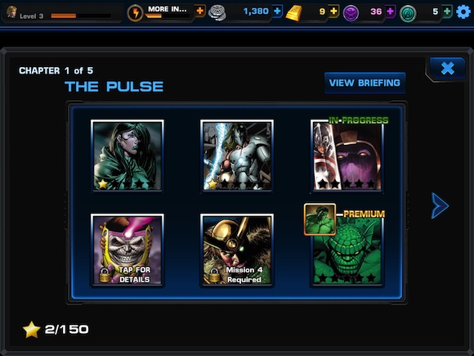
Task: Open the View Briefing button
Action: point(364,83)
